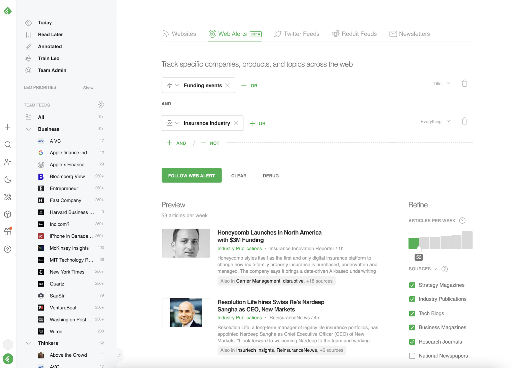Uncheck Research Journals source

pyautogui.click(x=412, y=342)
